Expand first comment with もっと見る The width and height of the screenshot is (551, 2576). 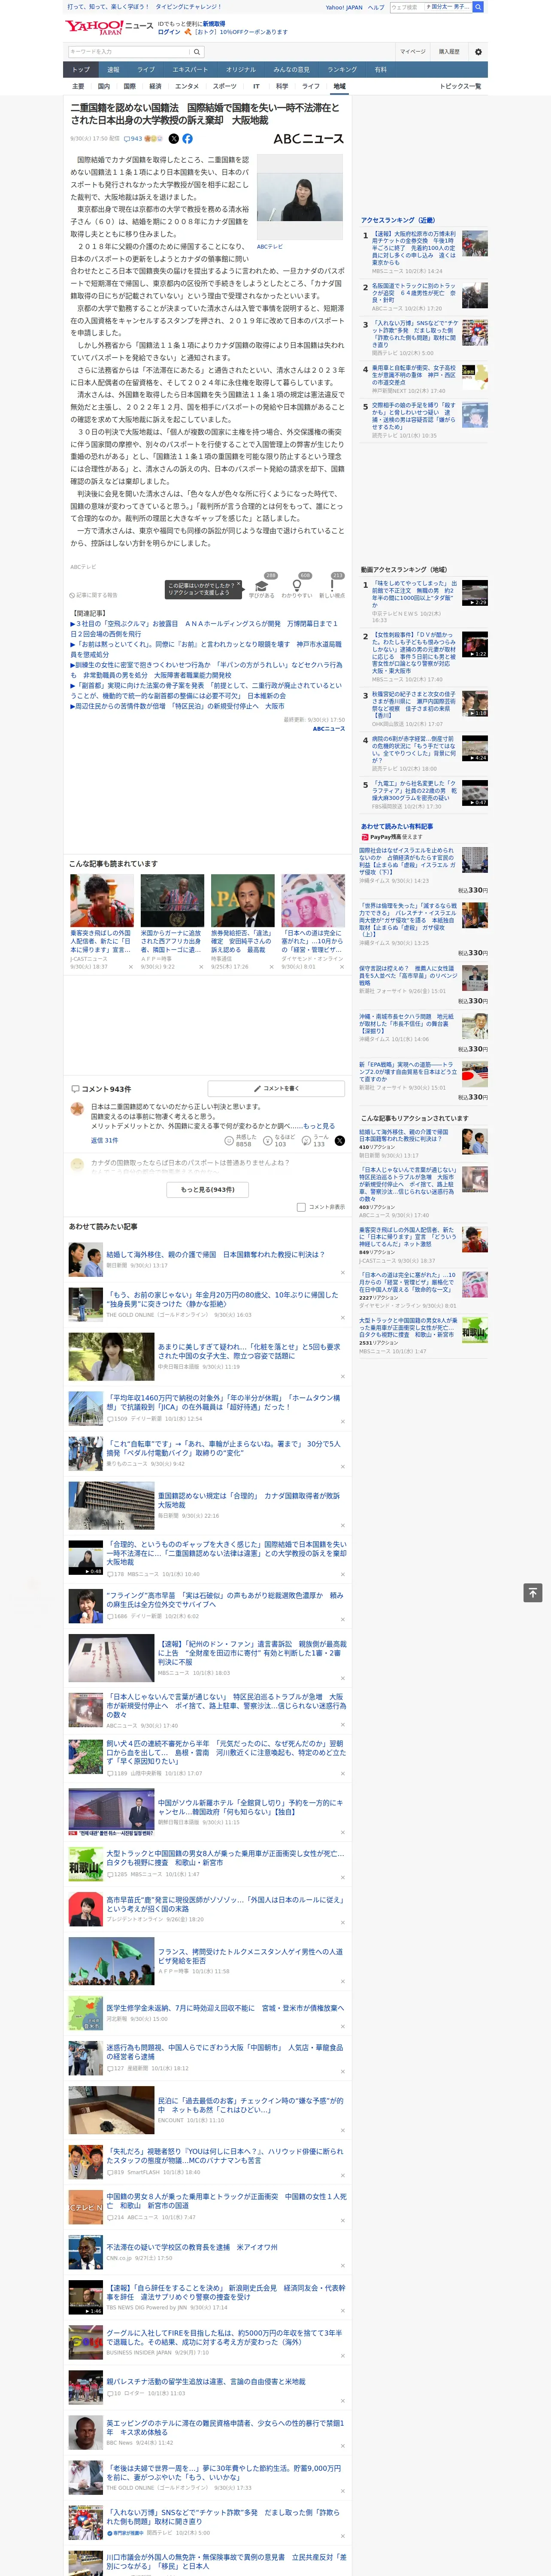tap(319, 1126)
